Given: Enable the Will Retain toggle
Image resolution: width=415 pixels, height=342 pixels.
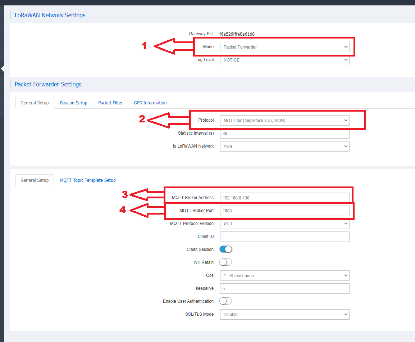Looking at the screenshot, I should click(x=226, y=262).
